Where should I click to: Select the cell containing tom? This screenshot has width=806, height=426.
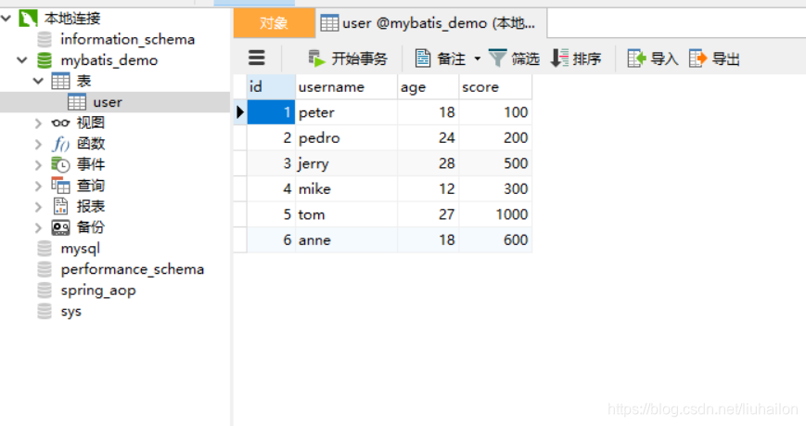(347, 214)
